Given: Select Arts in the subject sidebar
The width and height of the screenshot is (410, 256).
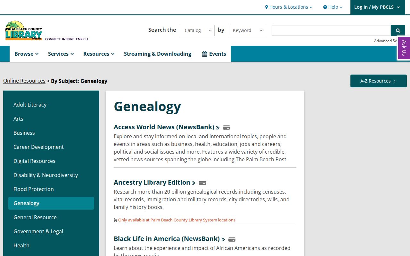Looking at the screenshot, I should [51, 119].
